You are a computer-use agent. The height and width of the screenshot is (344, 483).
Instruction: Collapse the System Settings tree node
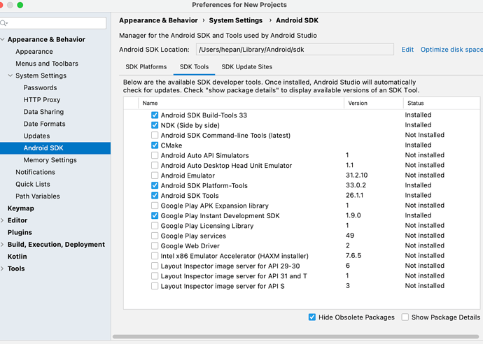[x=10, y=76]
